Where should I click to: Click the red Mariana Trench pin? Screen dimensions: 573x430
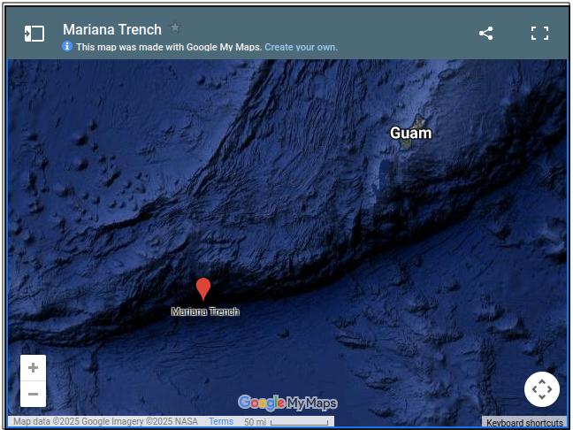pyautogui.click(x=203, y=288)
